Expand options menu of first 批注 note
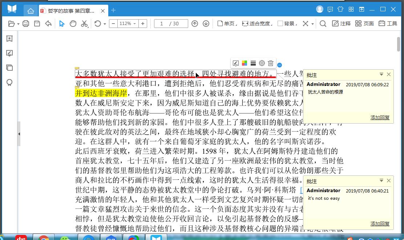 pyautogui.click(x=381, y=74)
